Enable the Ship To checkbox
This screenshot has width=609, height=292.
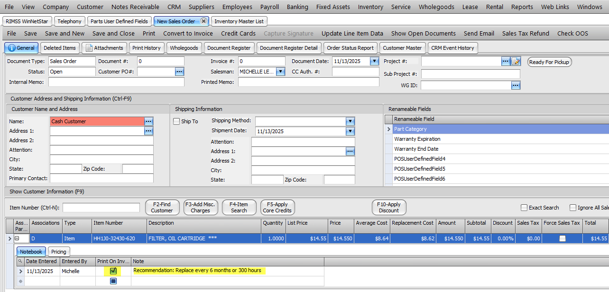(176, 121)
